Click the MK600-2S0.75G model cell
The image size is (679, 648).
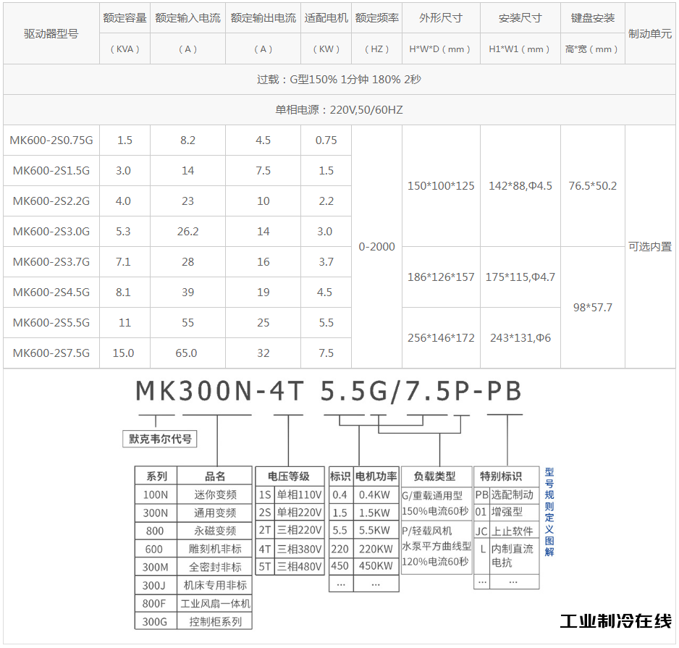[x=51, y=140]
